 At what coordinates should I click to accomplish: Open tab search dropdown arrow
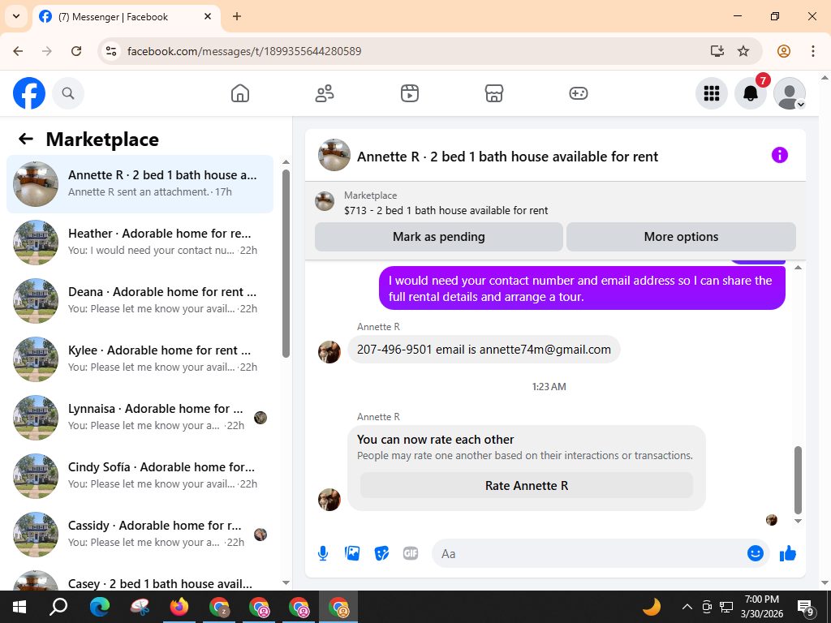[16, 16]
